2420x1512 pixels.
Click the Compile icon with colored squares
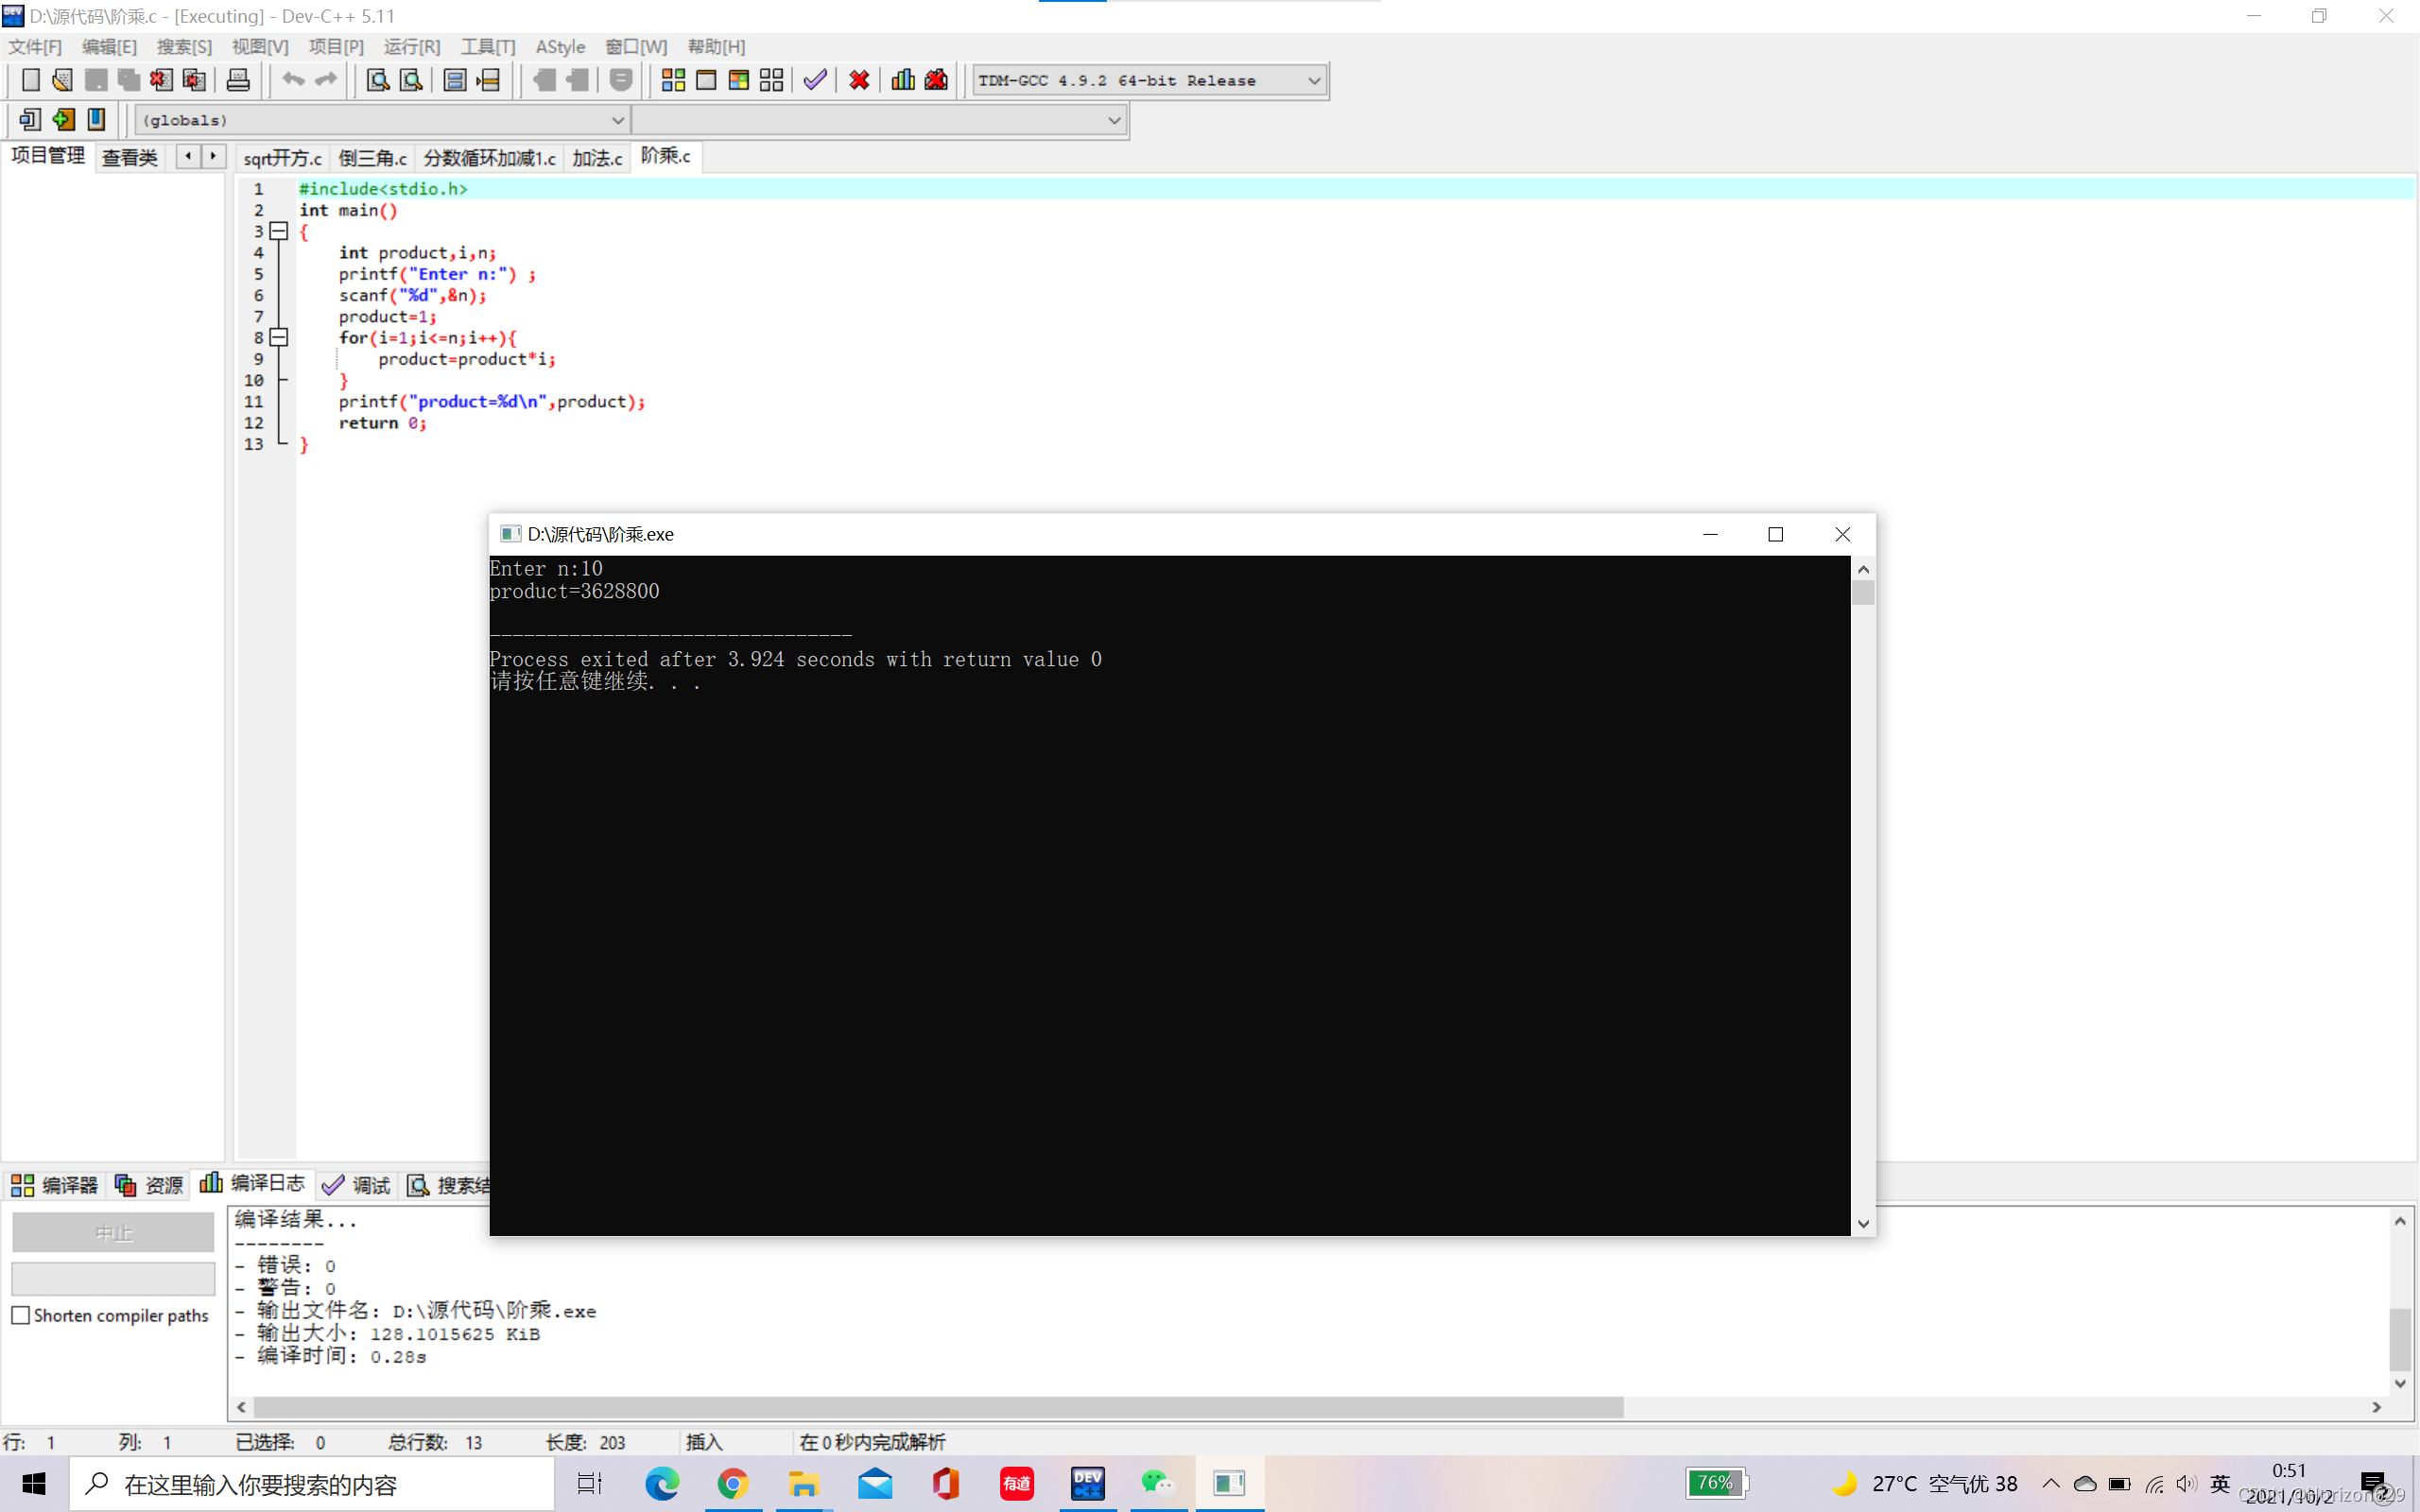[673, 80]
